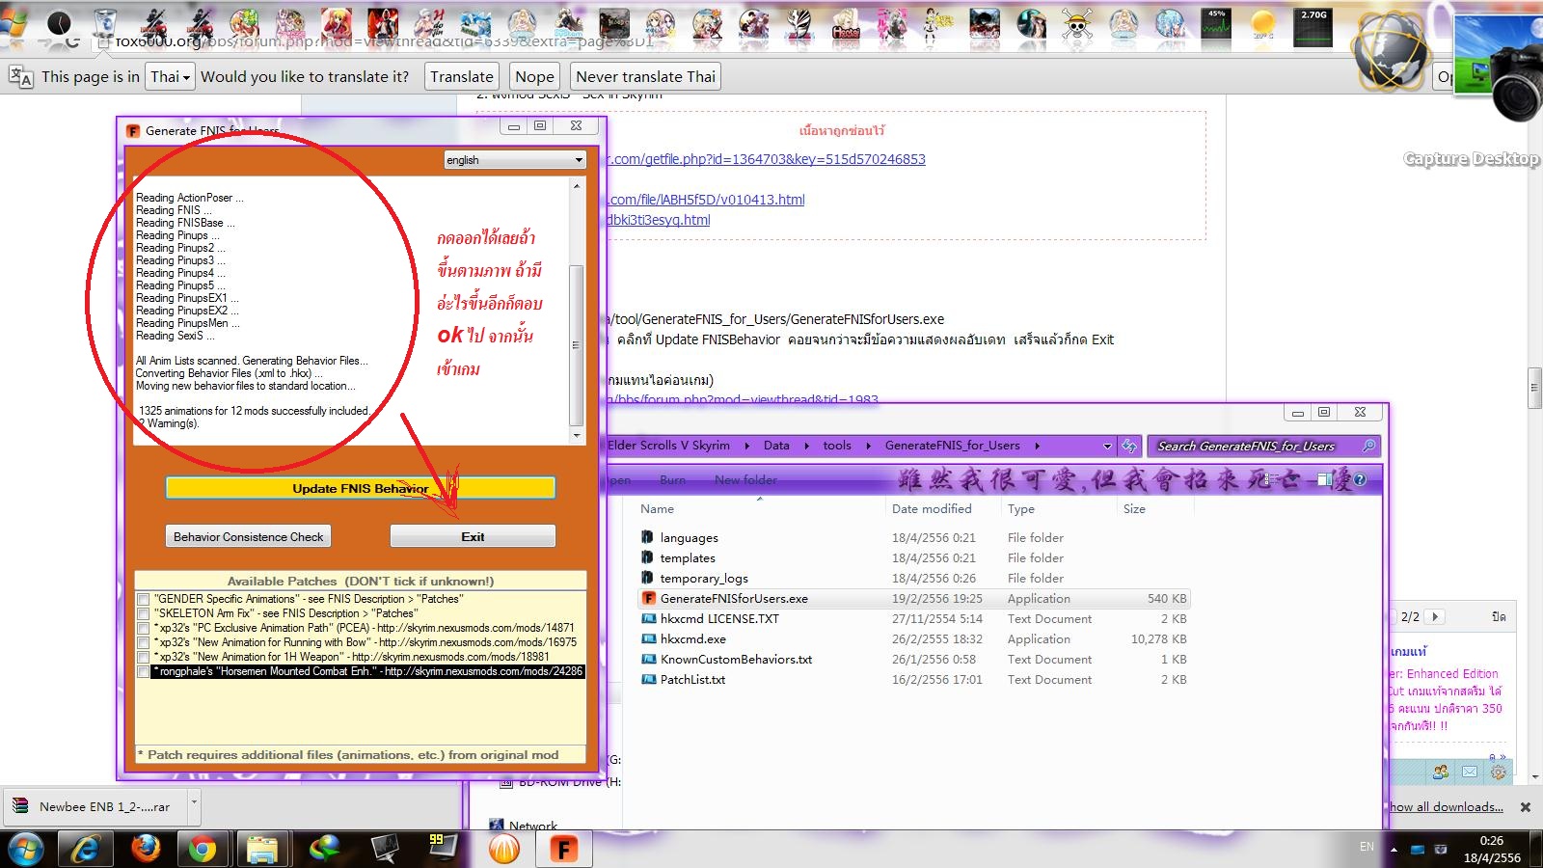This screenshot has width=1543, height=868.
Task: Tick New Animation for 1H Weapon checkbox
Action: coord(144,657)
